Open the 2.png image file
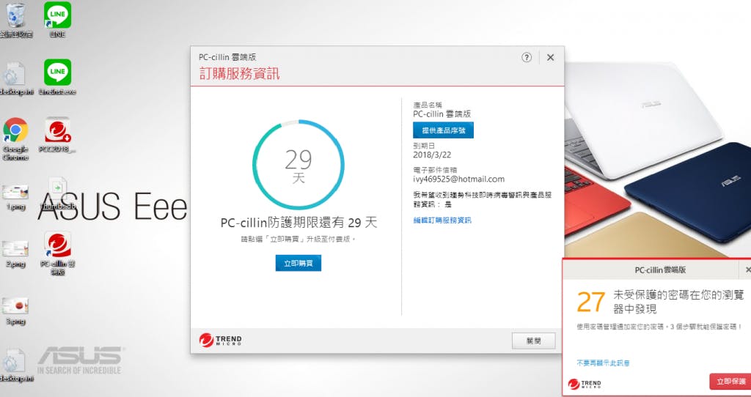Screen dimensions: 751x397 15,249
